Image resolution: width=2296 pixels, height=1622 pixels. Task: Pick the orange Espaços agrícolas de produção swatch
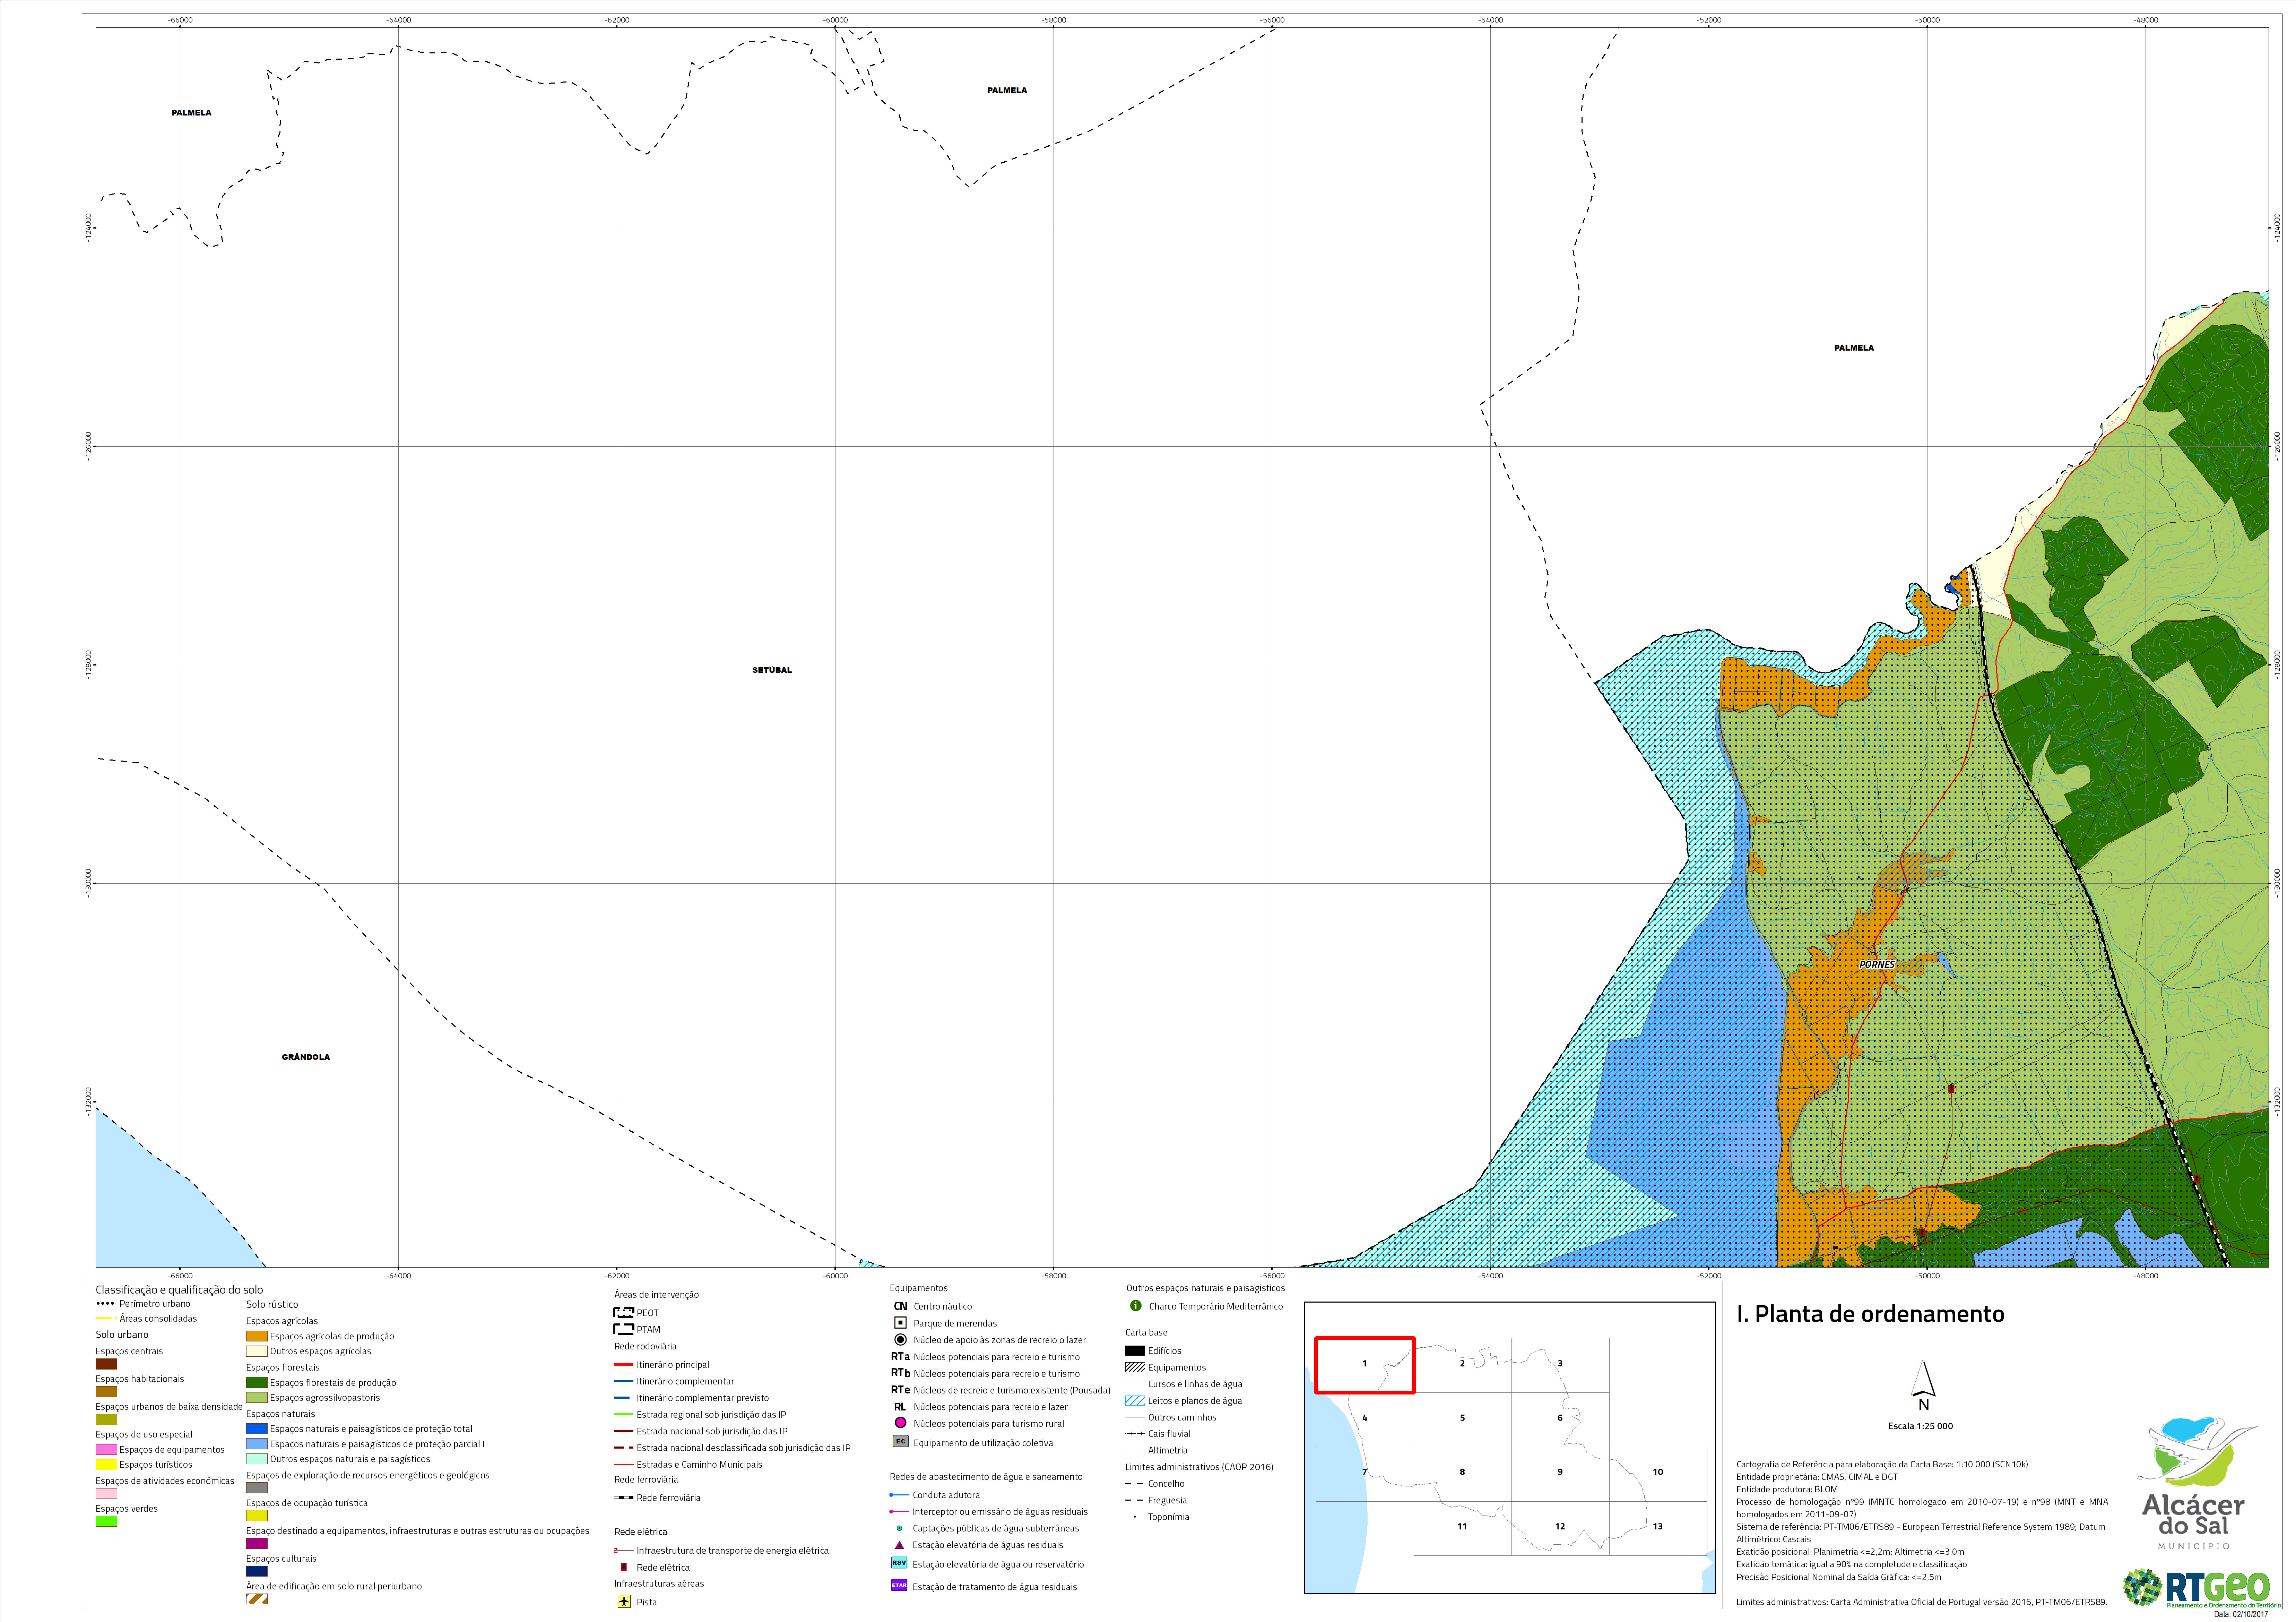257,1336
